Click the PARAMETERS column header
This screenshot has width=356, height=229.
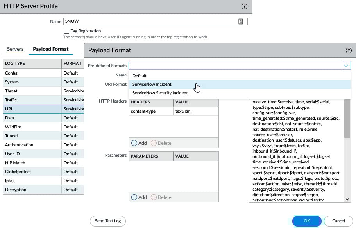click(151, 156)
